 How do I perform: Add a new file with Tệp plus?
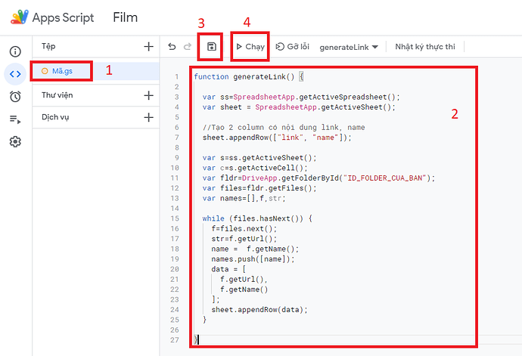tap(148, 47)
